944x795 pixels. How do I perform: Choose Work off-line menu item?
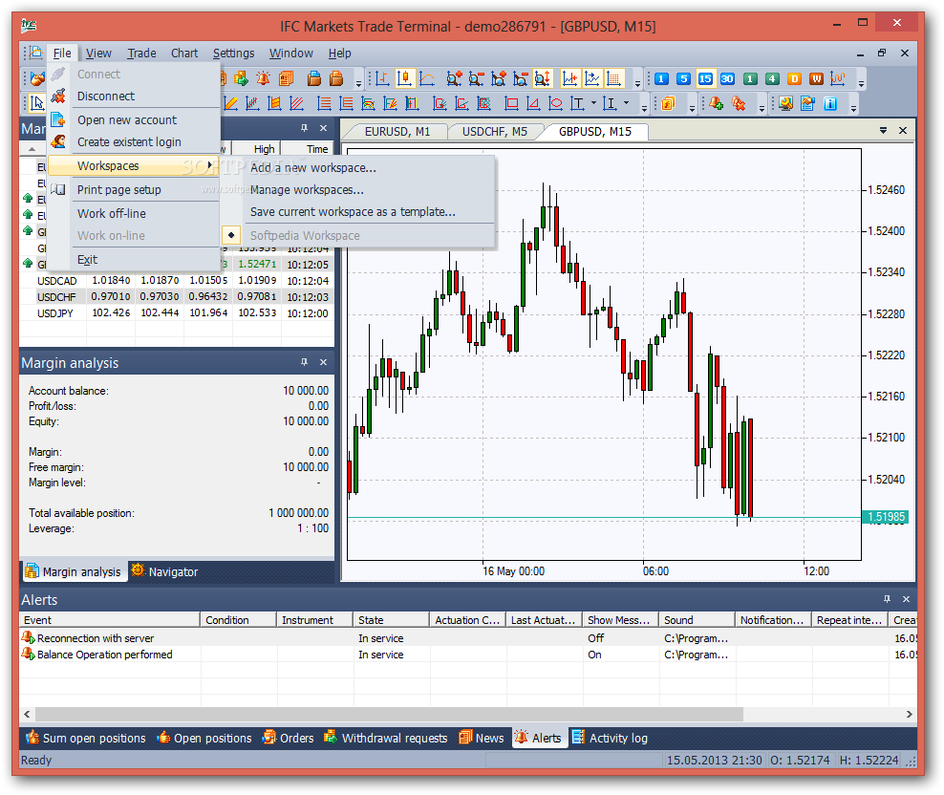point(133,213)
